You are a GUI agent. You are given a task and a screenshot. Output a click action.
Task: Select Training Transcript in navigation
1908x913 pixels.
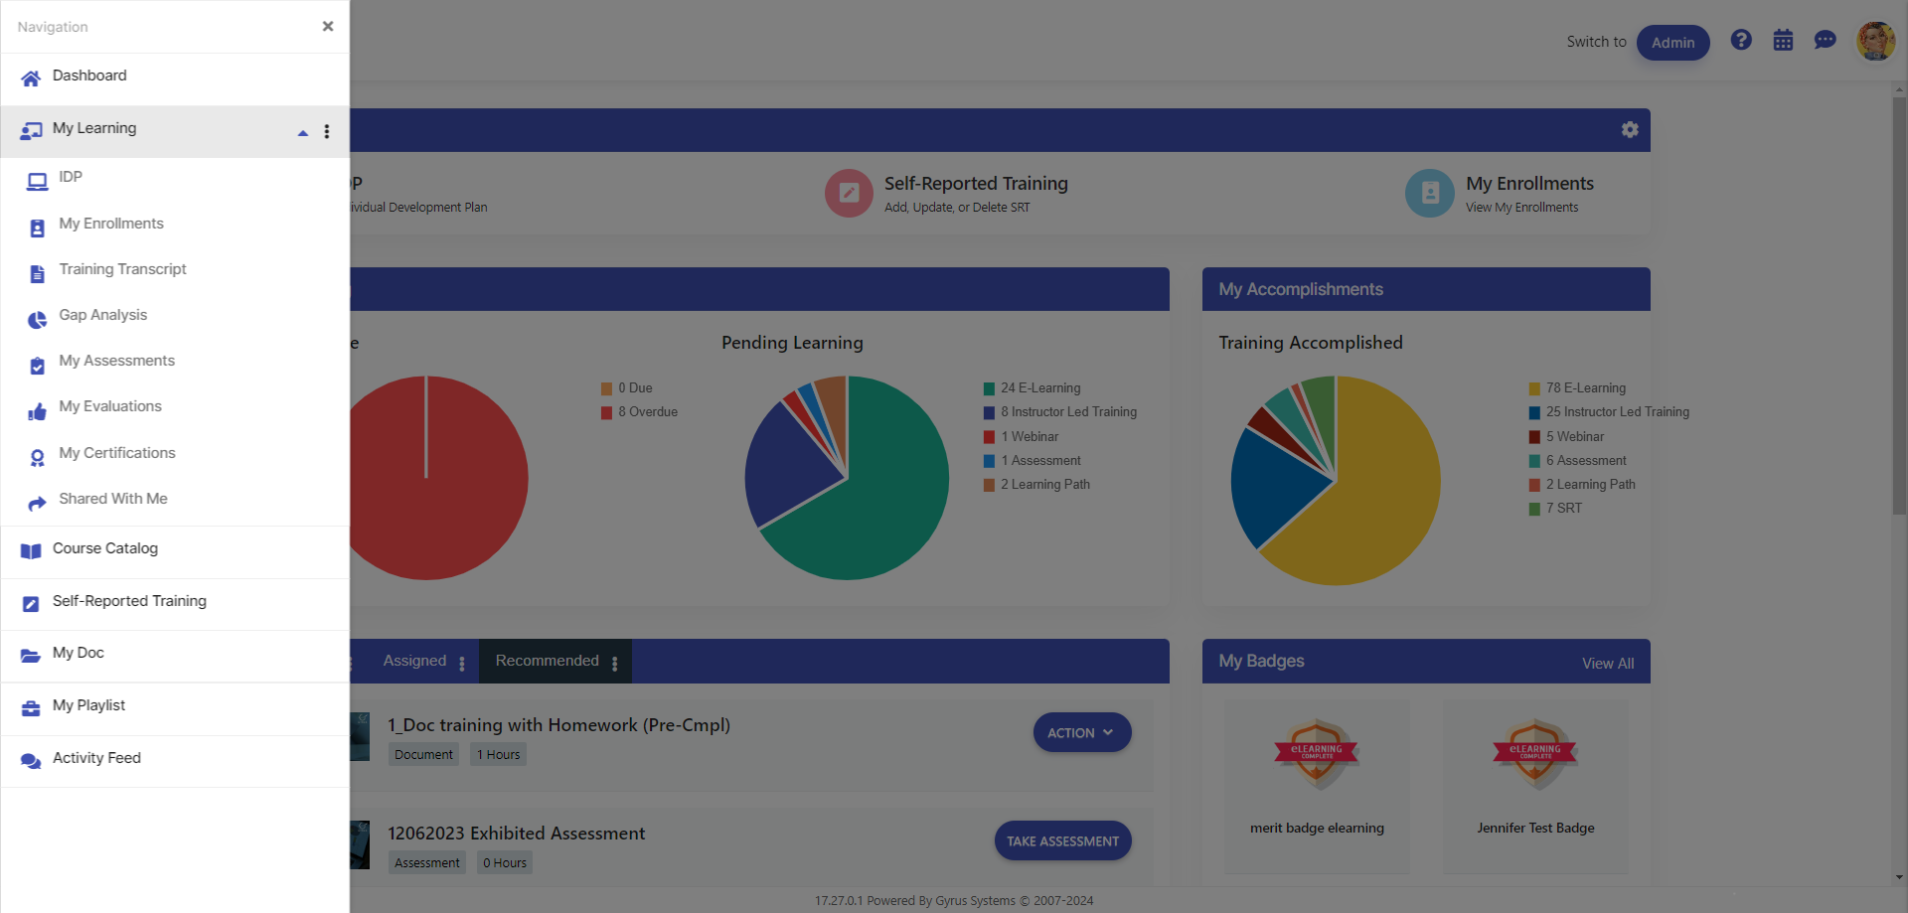[122, 269]
